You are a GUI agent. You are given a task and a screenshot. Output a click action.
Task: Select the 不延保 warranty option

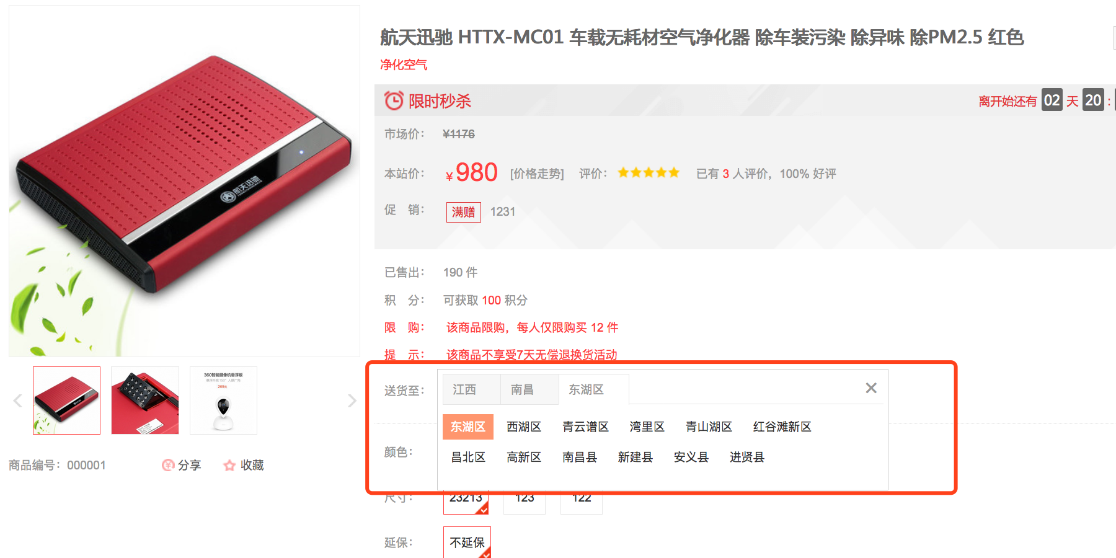tap(467, 542)
